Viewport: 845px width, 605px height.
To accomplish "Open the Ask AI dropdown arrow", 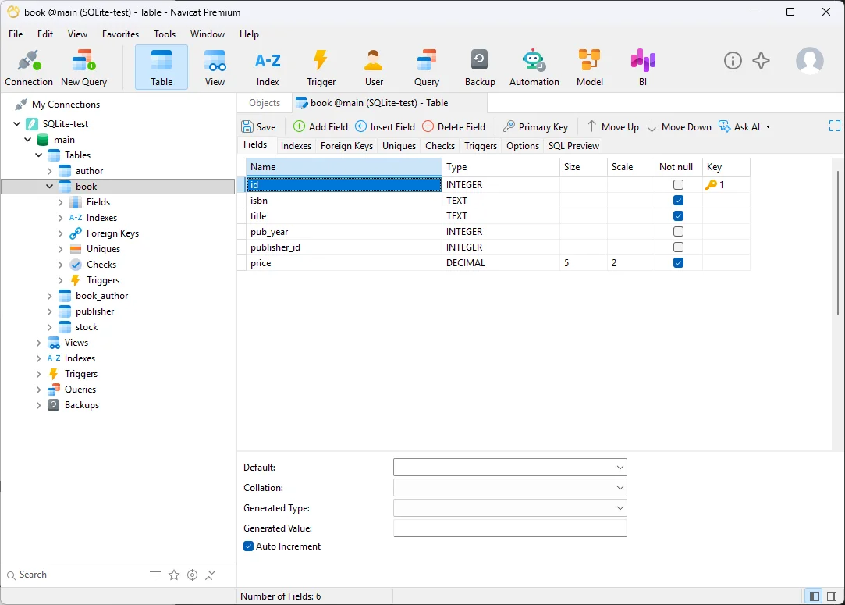I will 768,127.
